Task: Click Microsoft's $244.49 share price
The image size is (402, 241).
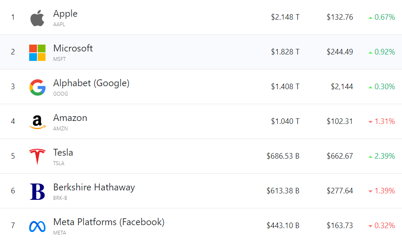Action: click(x=339, y=52)
